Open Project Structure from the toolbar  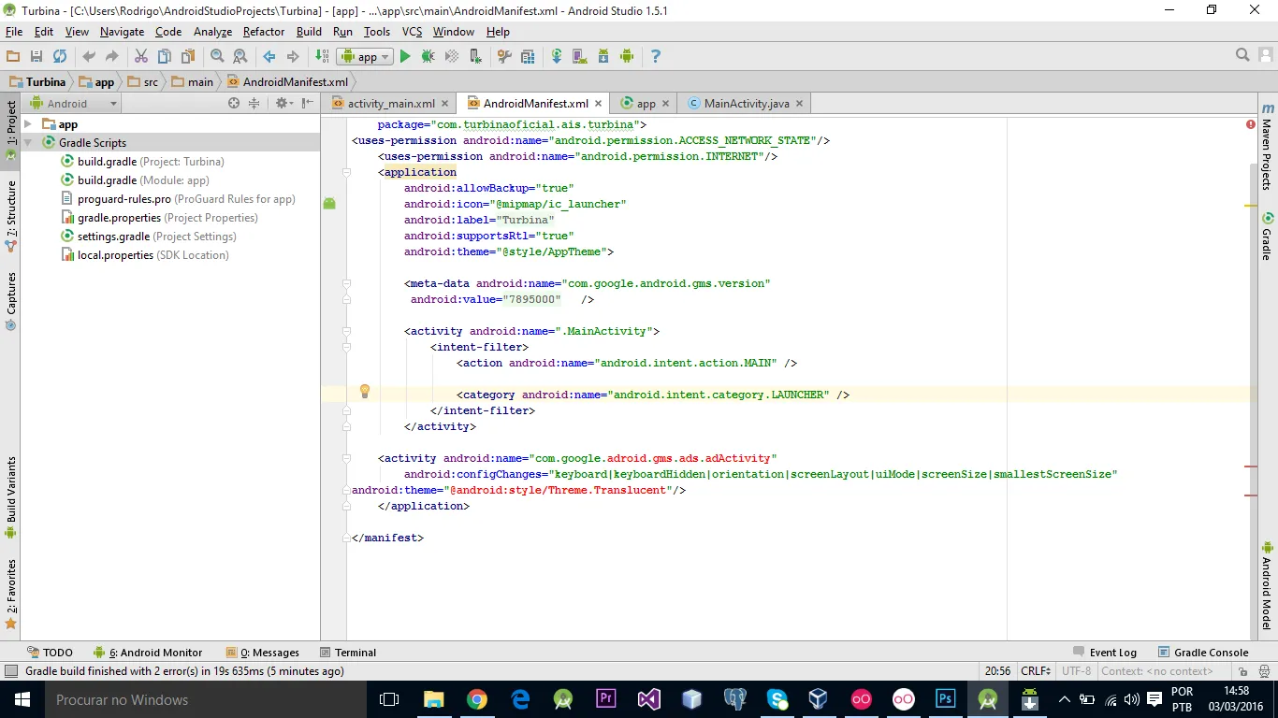528,57
